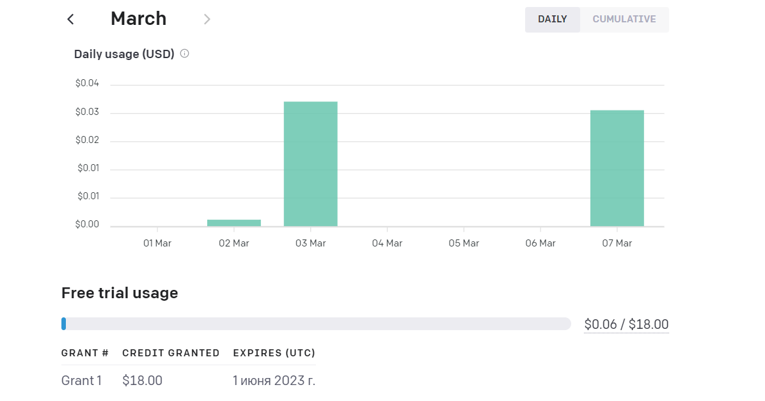Click the 02 Mar usage bar
The height and width of the screenshot is (401, 765).
[234, 222]
